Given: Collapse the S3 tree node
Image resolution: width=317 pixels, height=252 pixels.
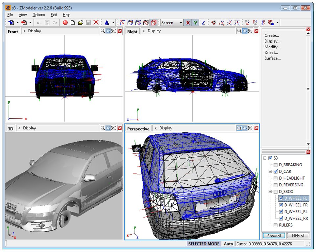Looking at the screenshot, I should (265, 158).
